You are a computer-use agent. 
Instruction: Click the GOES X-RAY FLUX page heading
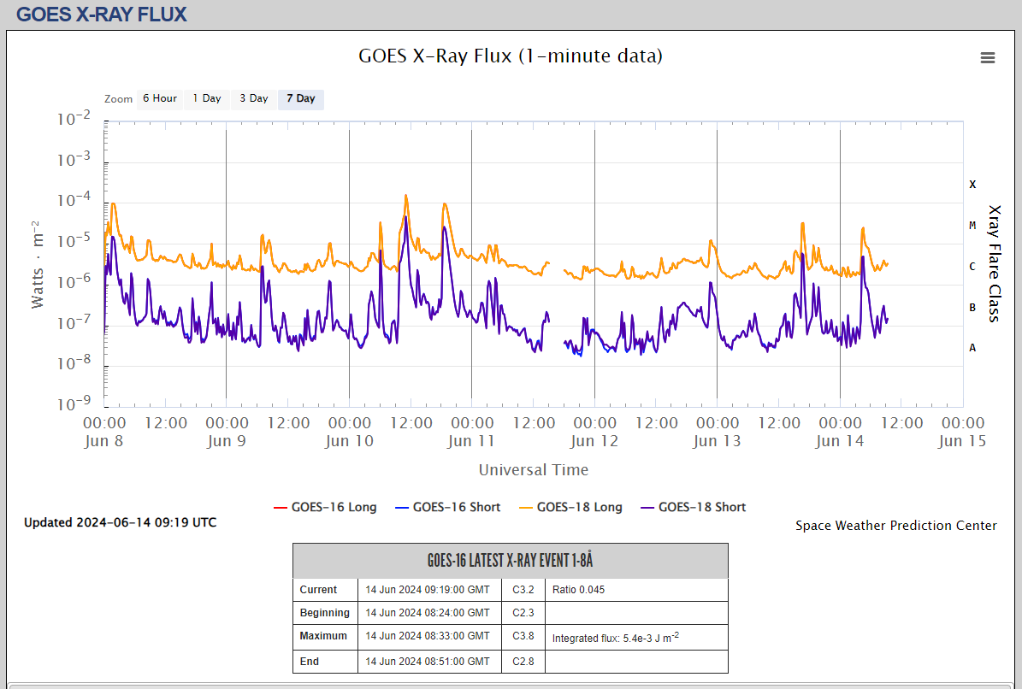pyautogui.click(x=101, y=15)
